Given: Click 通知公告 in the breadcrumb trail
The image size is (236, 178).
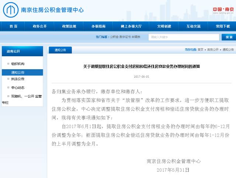Looking at the screenshot, I should click(x=228, y=50).
